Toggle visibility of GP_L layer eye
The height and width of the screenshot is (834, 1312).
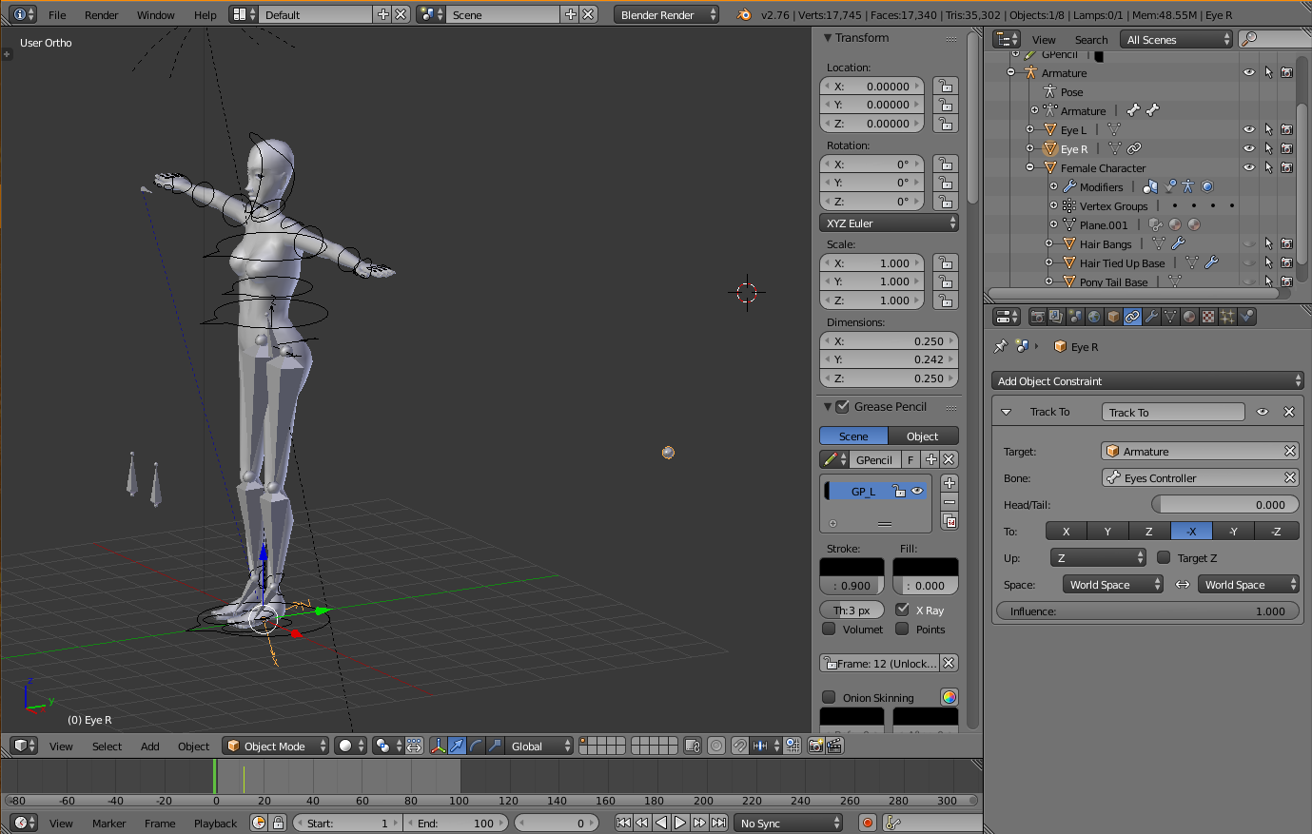coord(917,491)
